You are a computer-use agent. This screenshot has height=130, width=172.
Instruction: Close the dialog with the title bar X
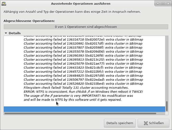click(168, 4)
